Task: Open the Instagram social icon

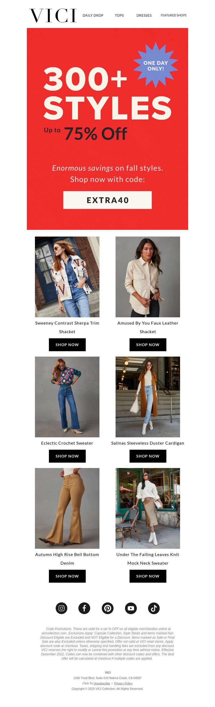Action: tap(62, 608)
